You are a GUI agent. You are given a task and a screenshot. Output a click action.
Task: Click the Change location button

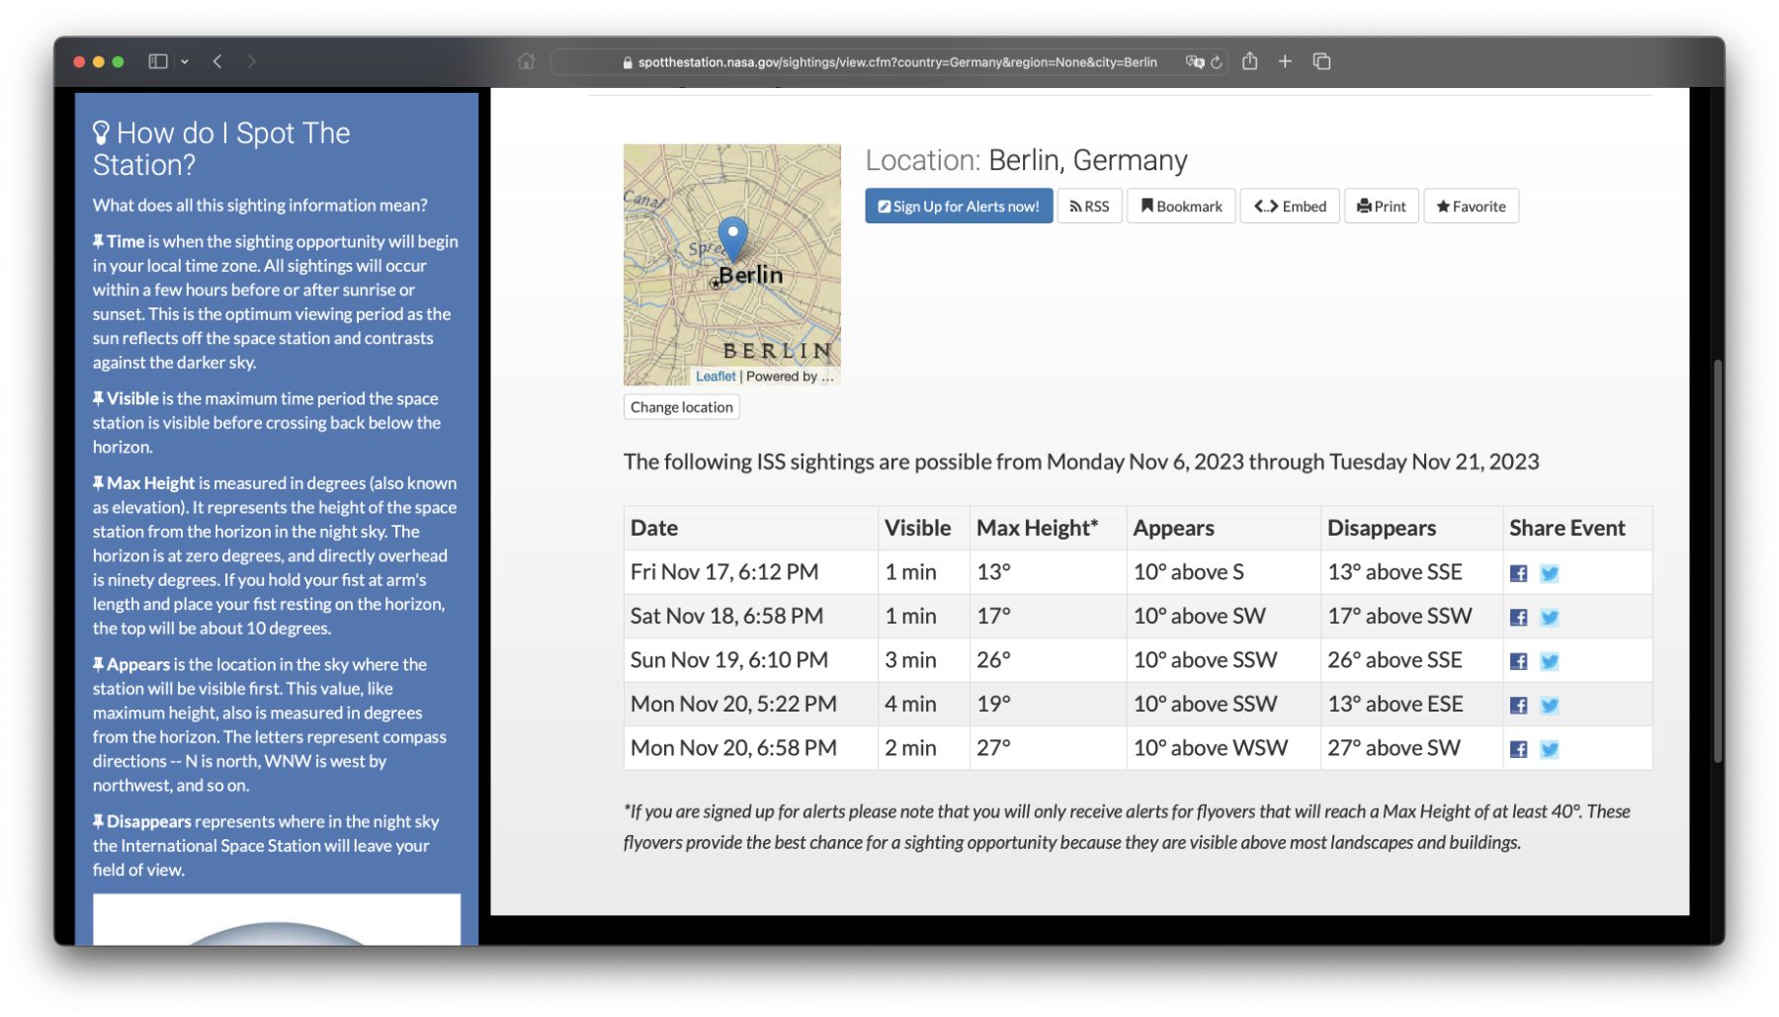point(681,407)
